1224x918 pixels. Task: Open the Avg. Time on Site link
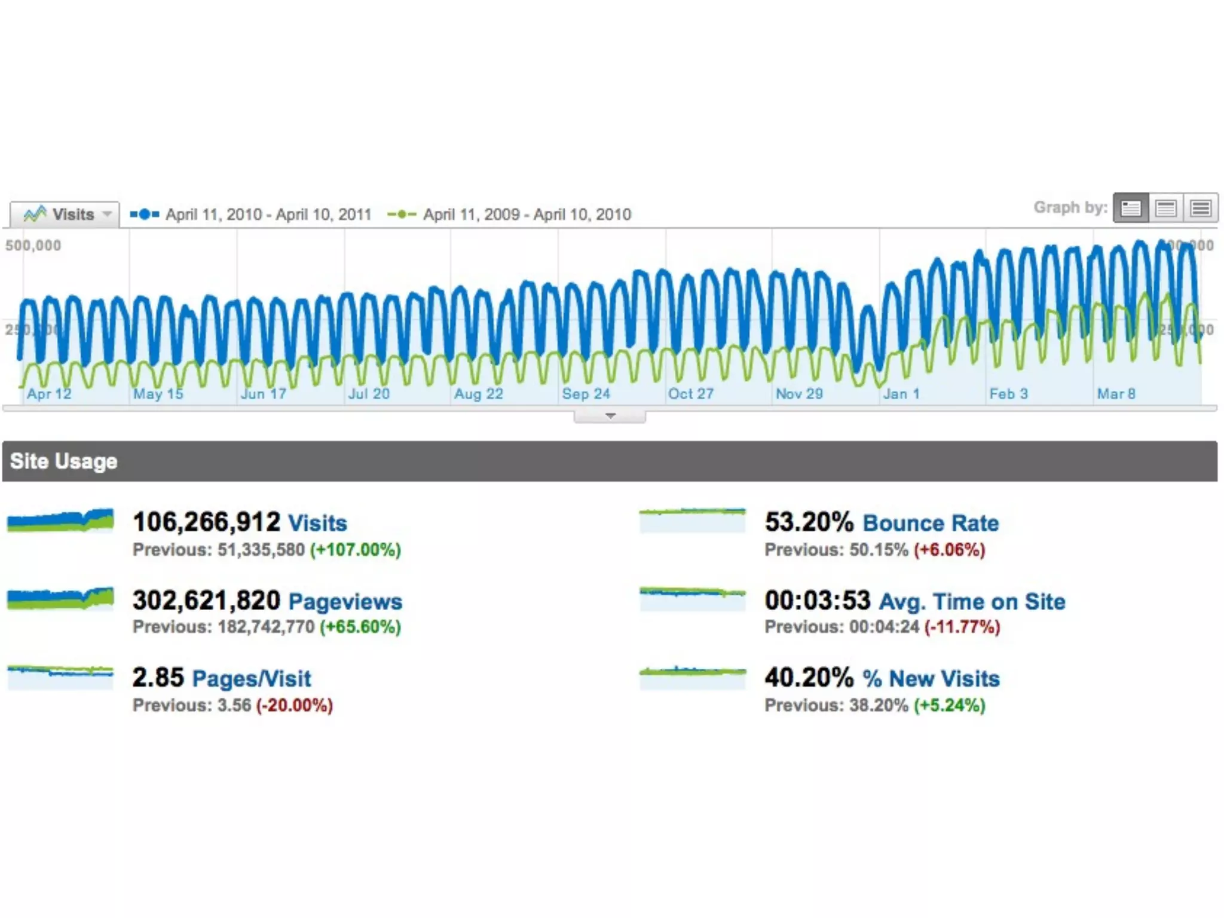tap(972, 601)
